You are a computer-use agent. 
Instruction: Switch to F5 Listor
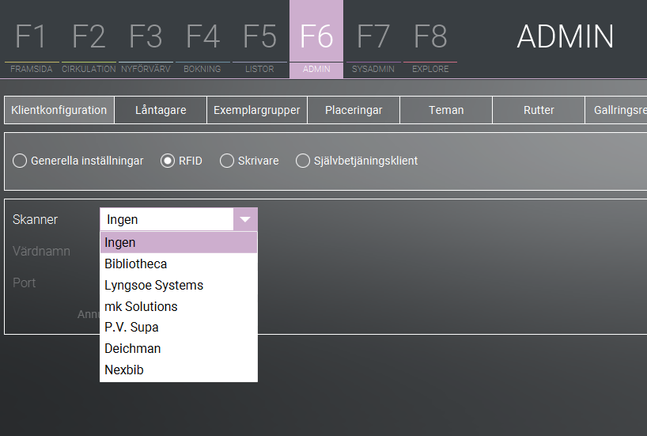pos(259,40)
